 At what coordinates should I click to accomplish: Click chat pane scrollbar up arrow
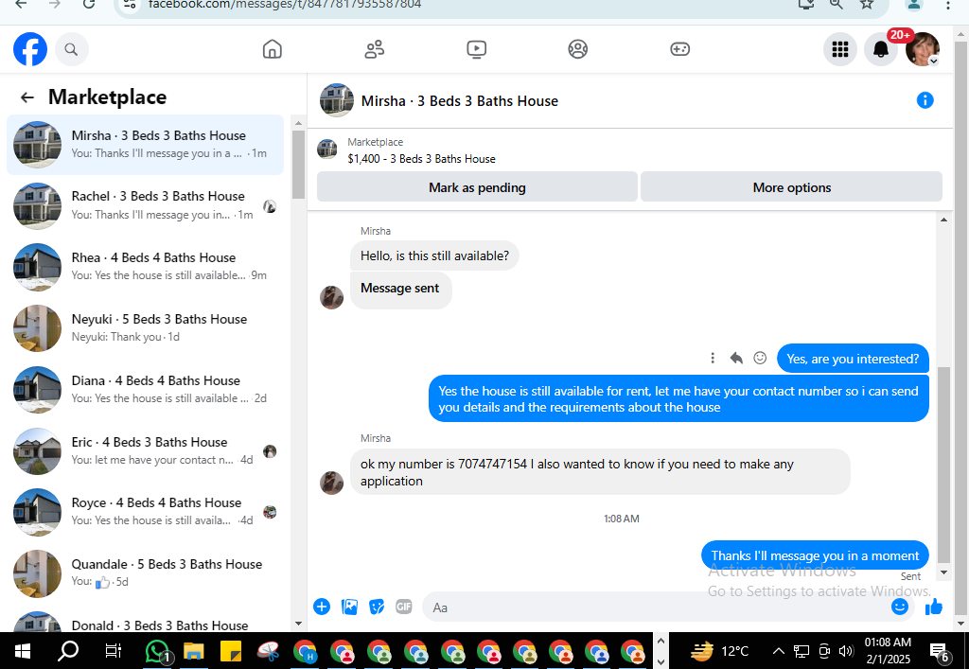pyautogui.click(x=943, y=220)
